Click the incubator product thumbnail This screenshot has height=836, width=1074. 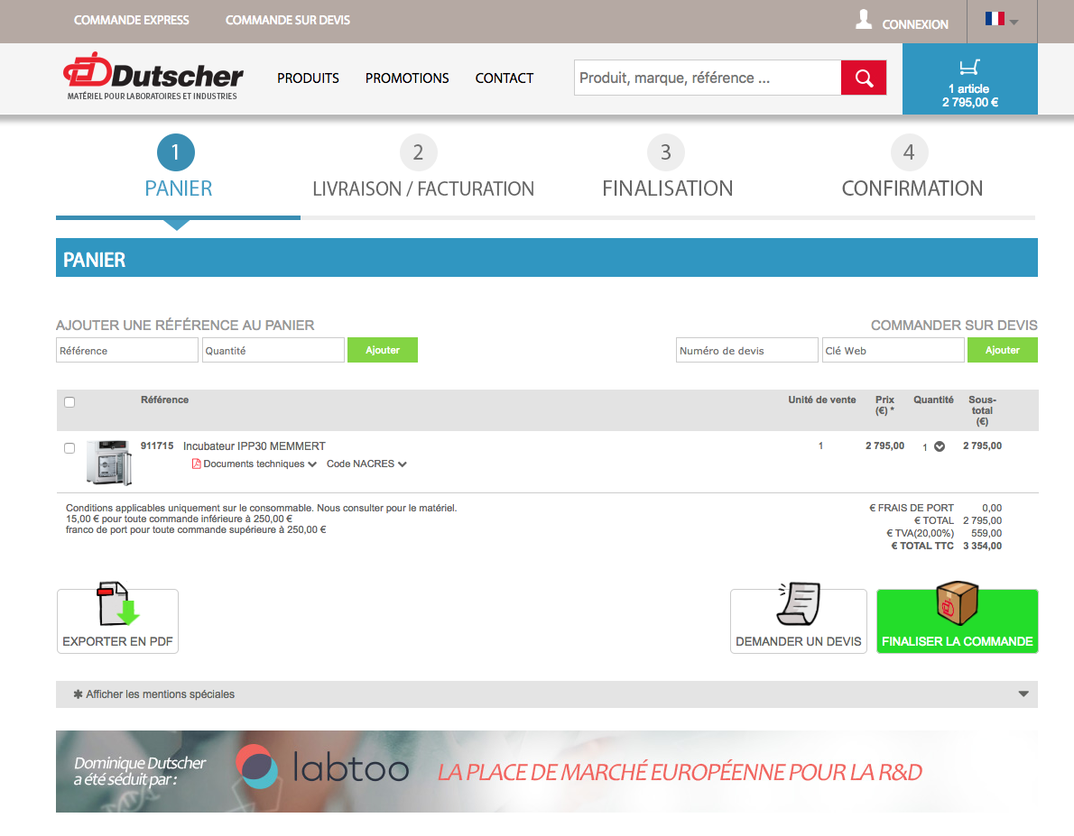pos(109,462)
